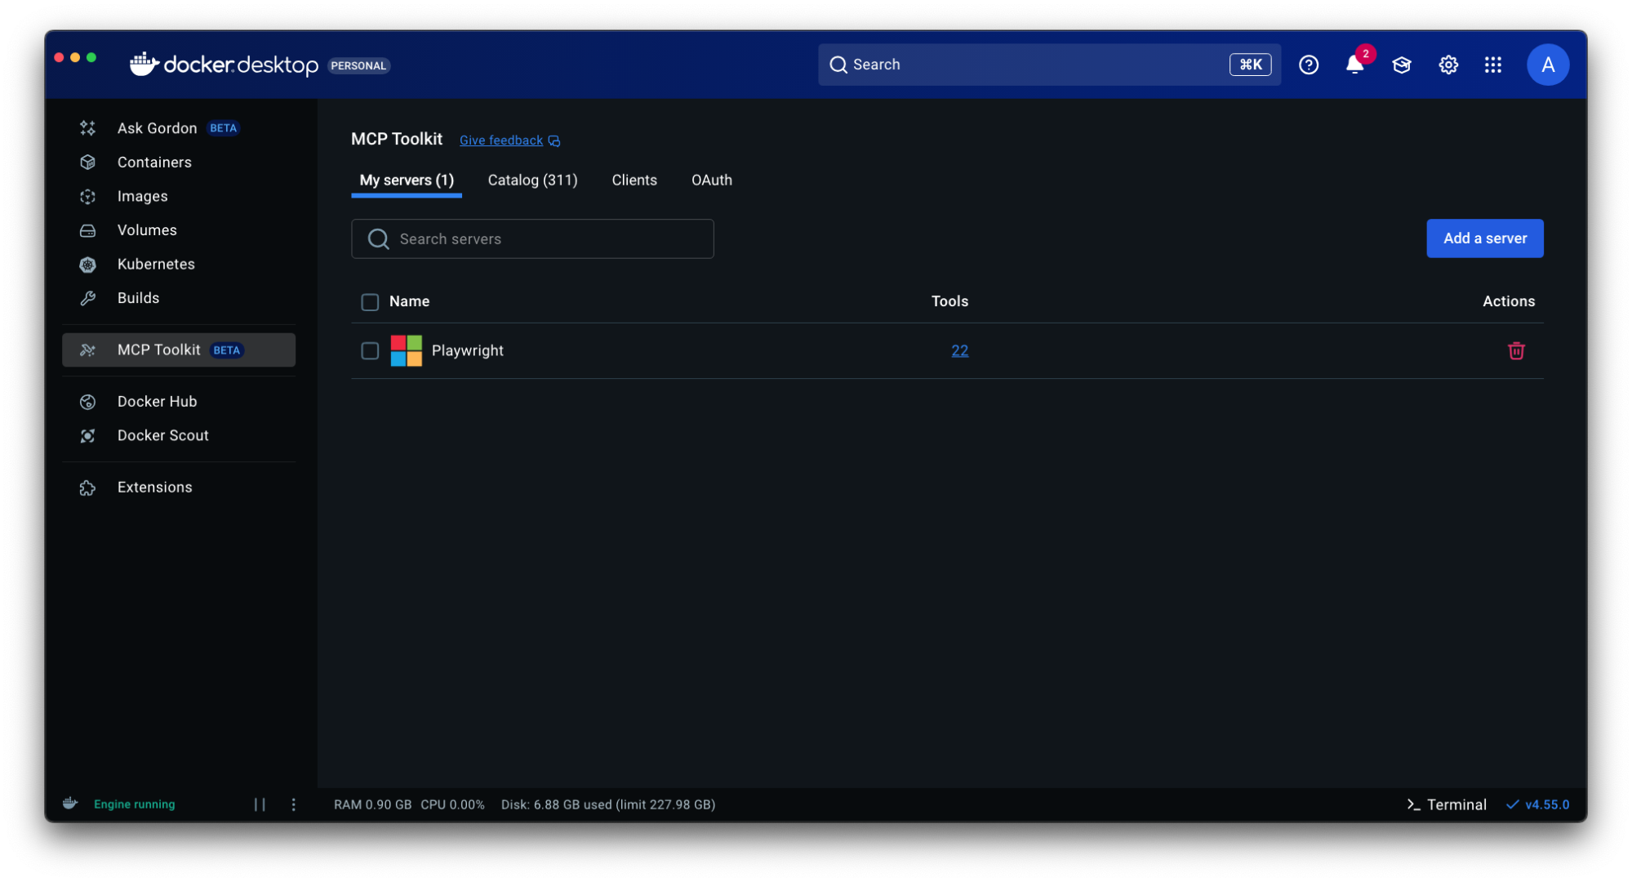Open the Give feedback link
Viewport: 1632px width, 882px height.
500,140
